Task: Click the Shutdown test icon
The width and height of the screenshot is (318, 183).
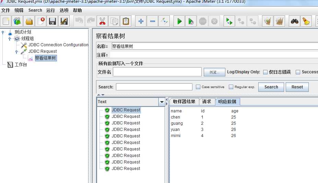Action: [x=214, y=21]
